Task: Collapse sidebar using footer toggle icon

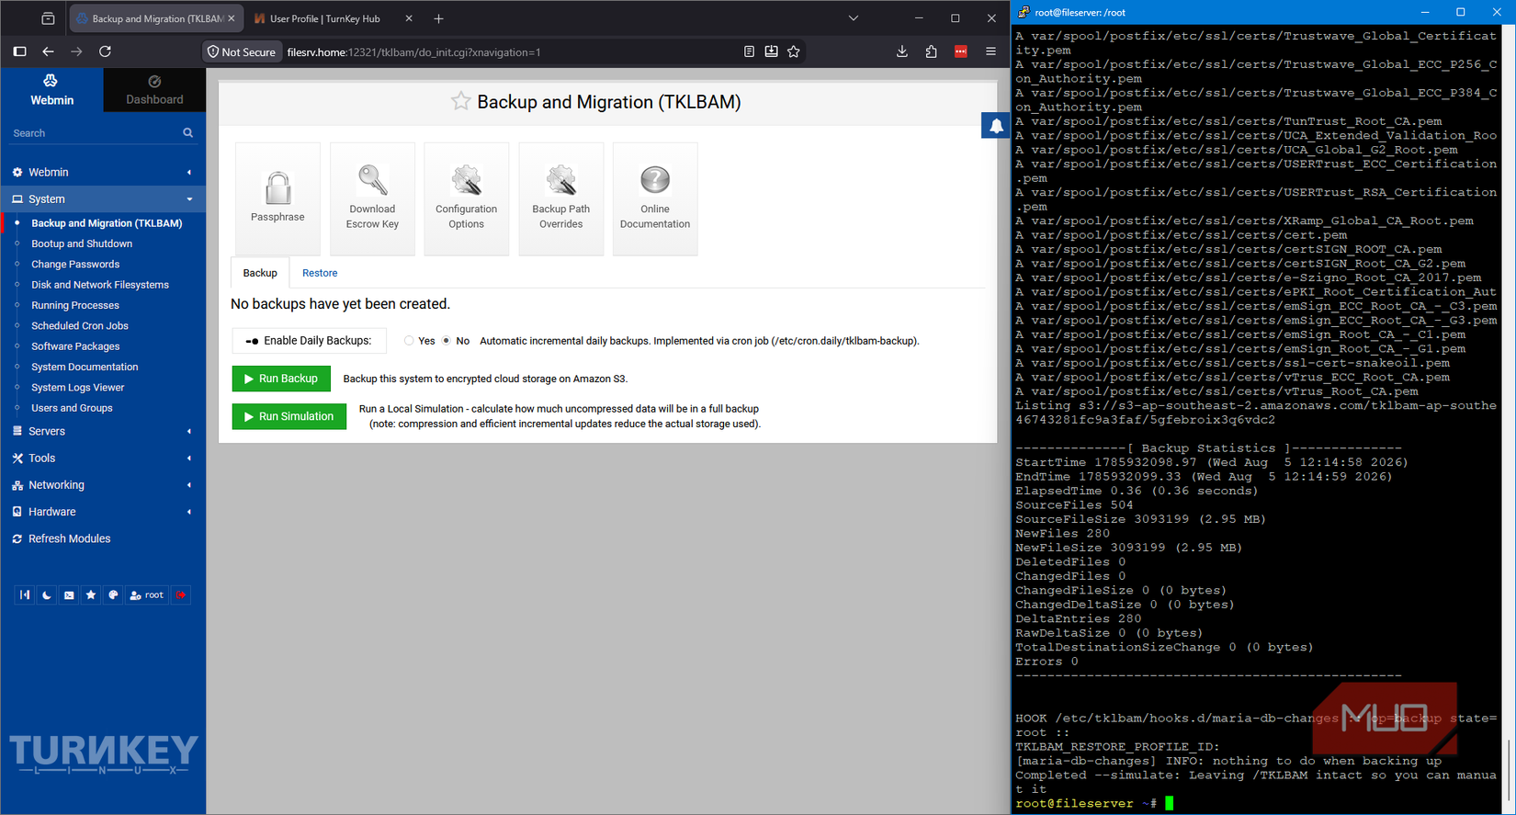Action: [25, 595]
